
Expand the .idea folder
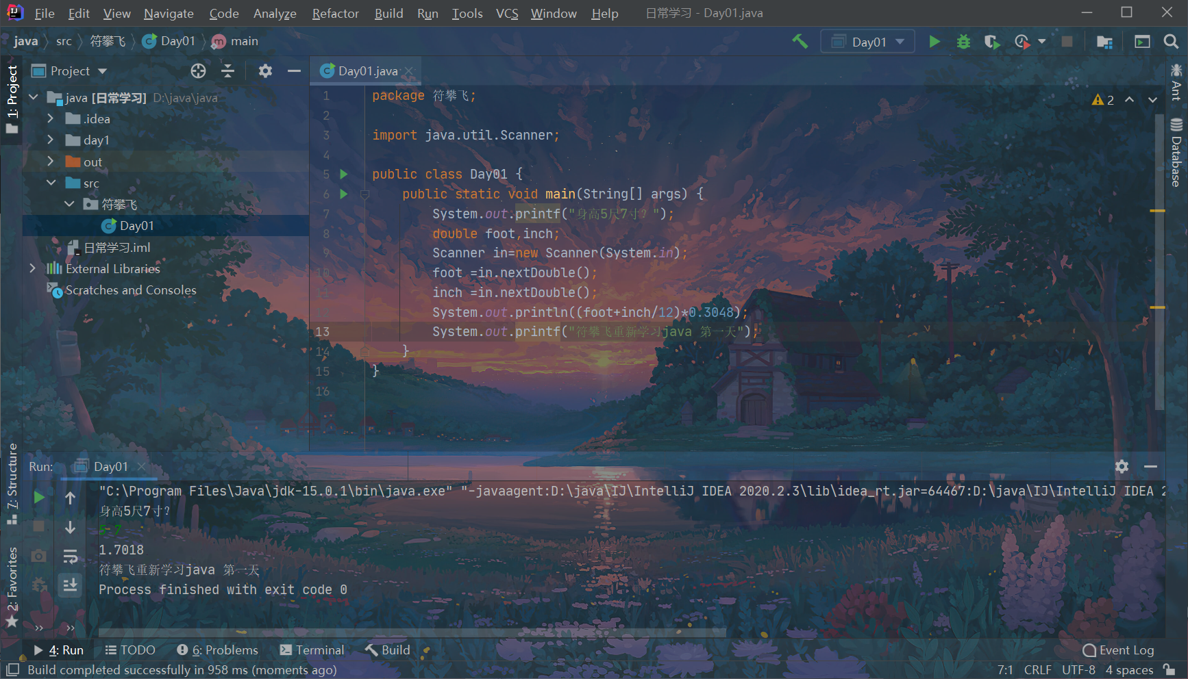[50, 118]
